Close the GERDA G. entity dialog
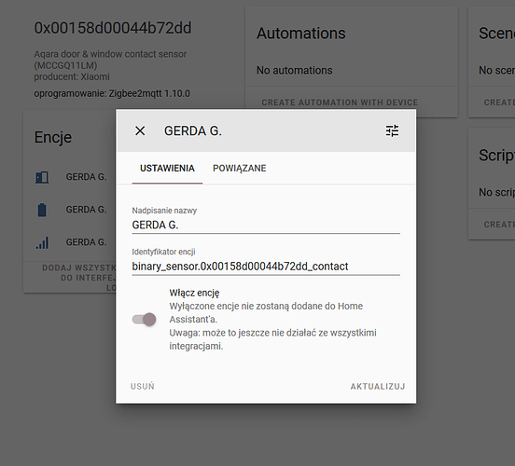The width and height of the screenshot is (515, 466). pyautogui.click(x=140, y=130)
